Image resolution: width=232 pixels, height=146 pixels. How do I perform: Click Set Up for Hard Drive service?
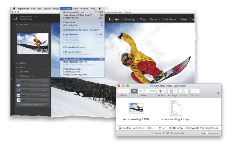tap(45, 81)
